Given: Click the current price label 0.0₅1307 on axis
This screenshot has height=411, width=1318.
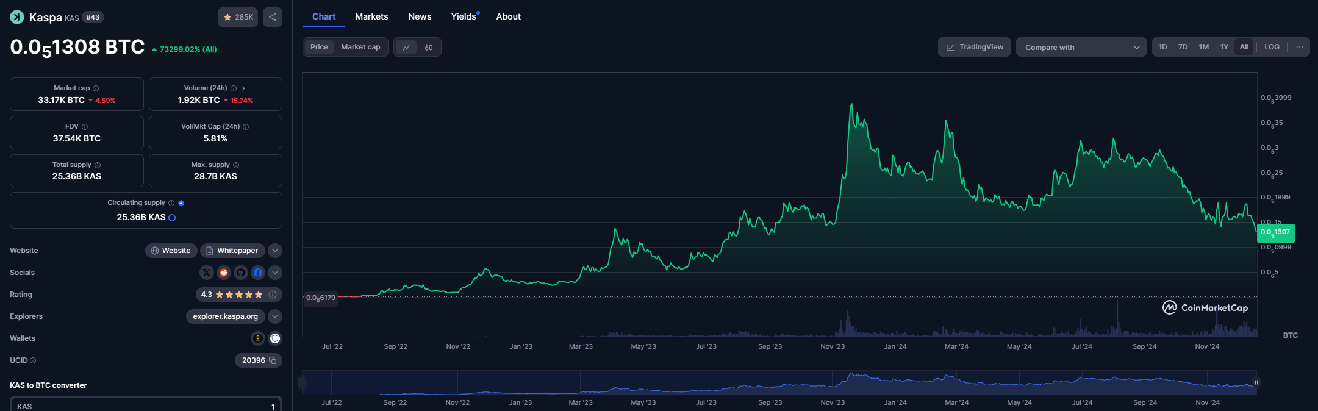Looking at the screenshot, I should pos(1276,232).
